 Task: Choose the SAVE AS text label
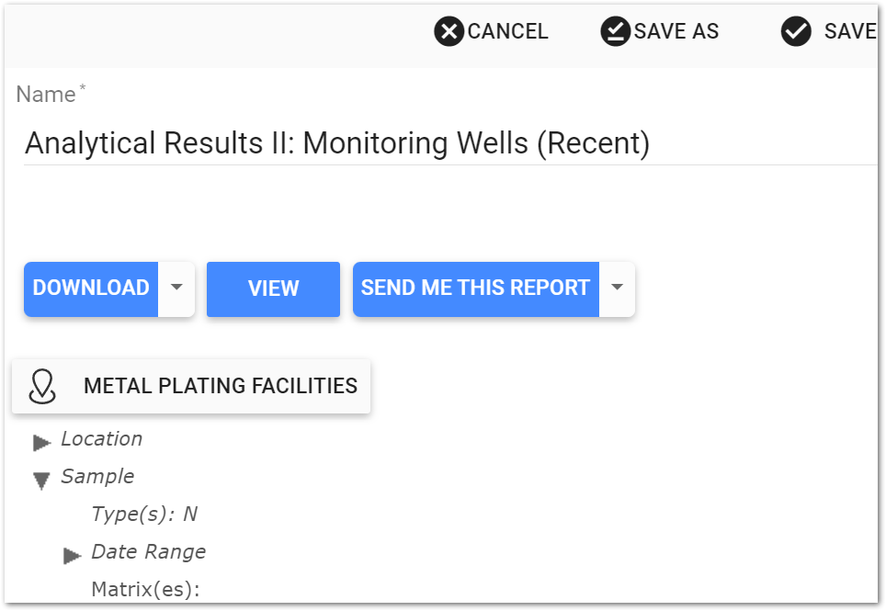(x=676, y=32)
